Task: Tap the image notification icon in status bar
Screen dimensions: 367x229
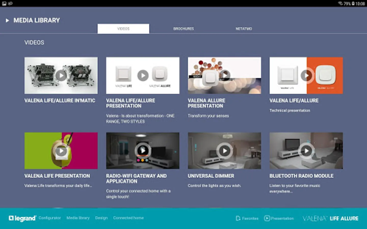Action: pyautogui.click(x=4, y=4)
